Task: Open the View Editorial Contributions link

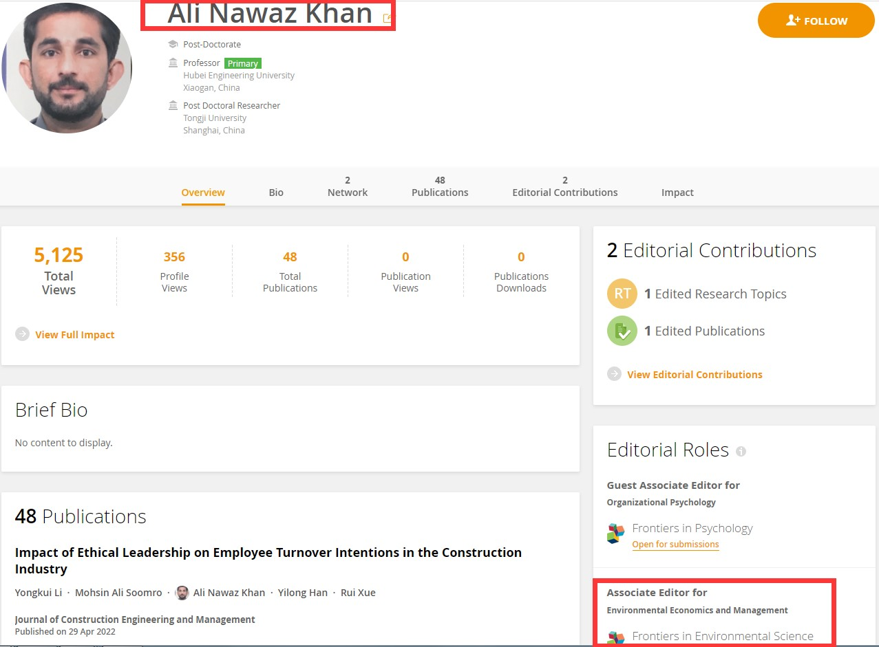Action: tap(695, 375)
